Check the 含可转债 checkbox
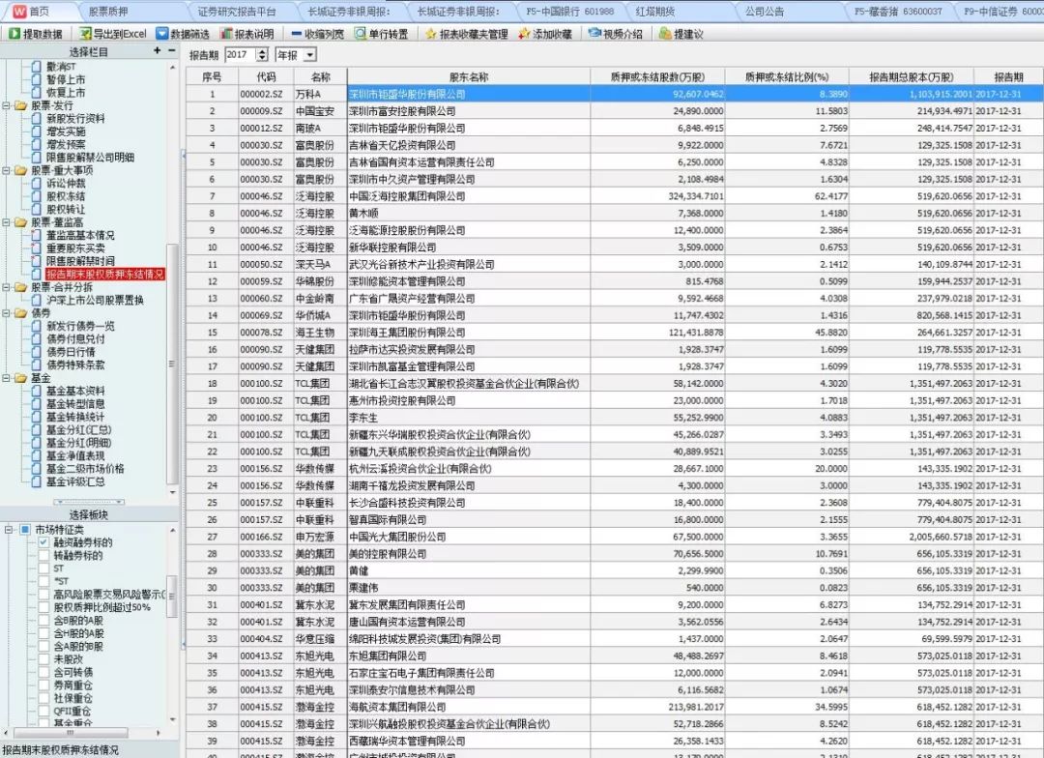 [x=43, y=672]
